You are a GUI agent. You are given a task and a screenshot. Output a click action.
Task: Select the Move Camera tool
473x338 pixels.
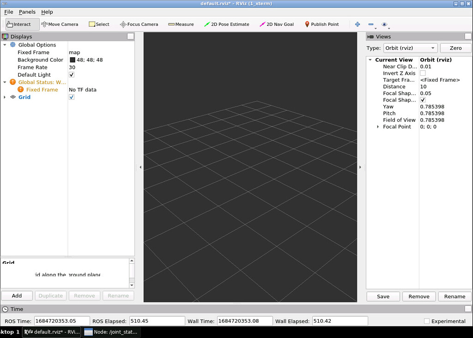coord(59,24)
